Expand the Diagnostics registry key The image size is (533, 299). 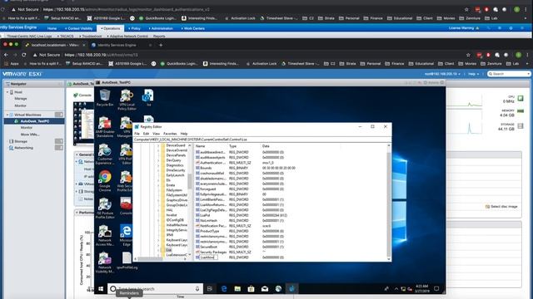point(158,165)
